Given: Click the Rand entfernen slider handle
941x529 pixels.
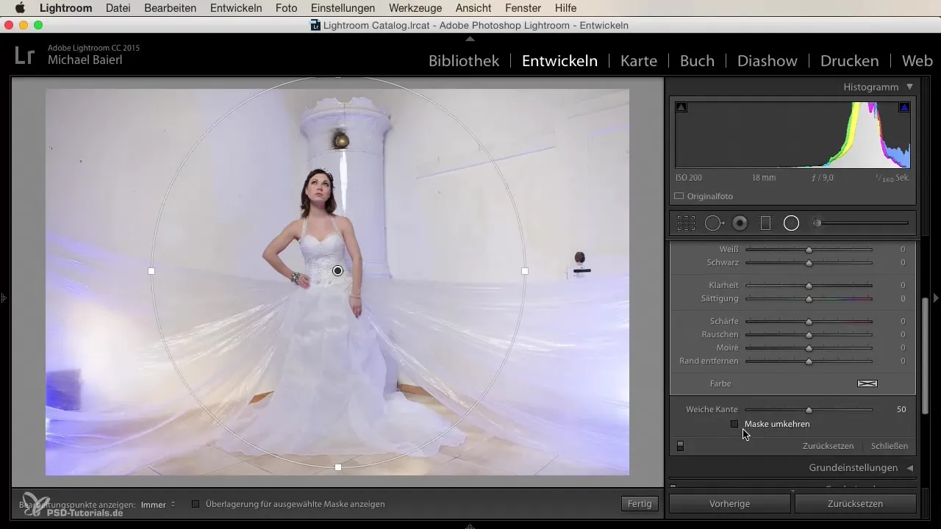Looking at the screenshot, I should coord(809,361).
